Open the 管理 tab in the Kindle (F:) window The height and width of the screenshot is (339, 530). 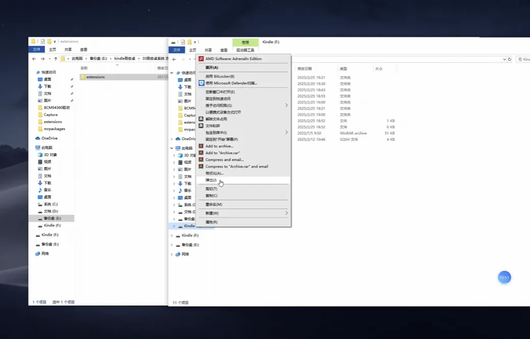[246, 42]
